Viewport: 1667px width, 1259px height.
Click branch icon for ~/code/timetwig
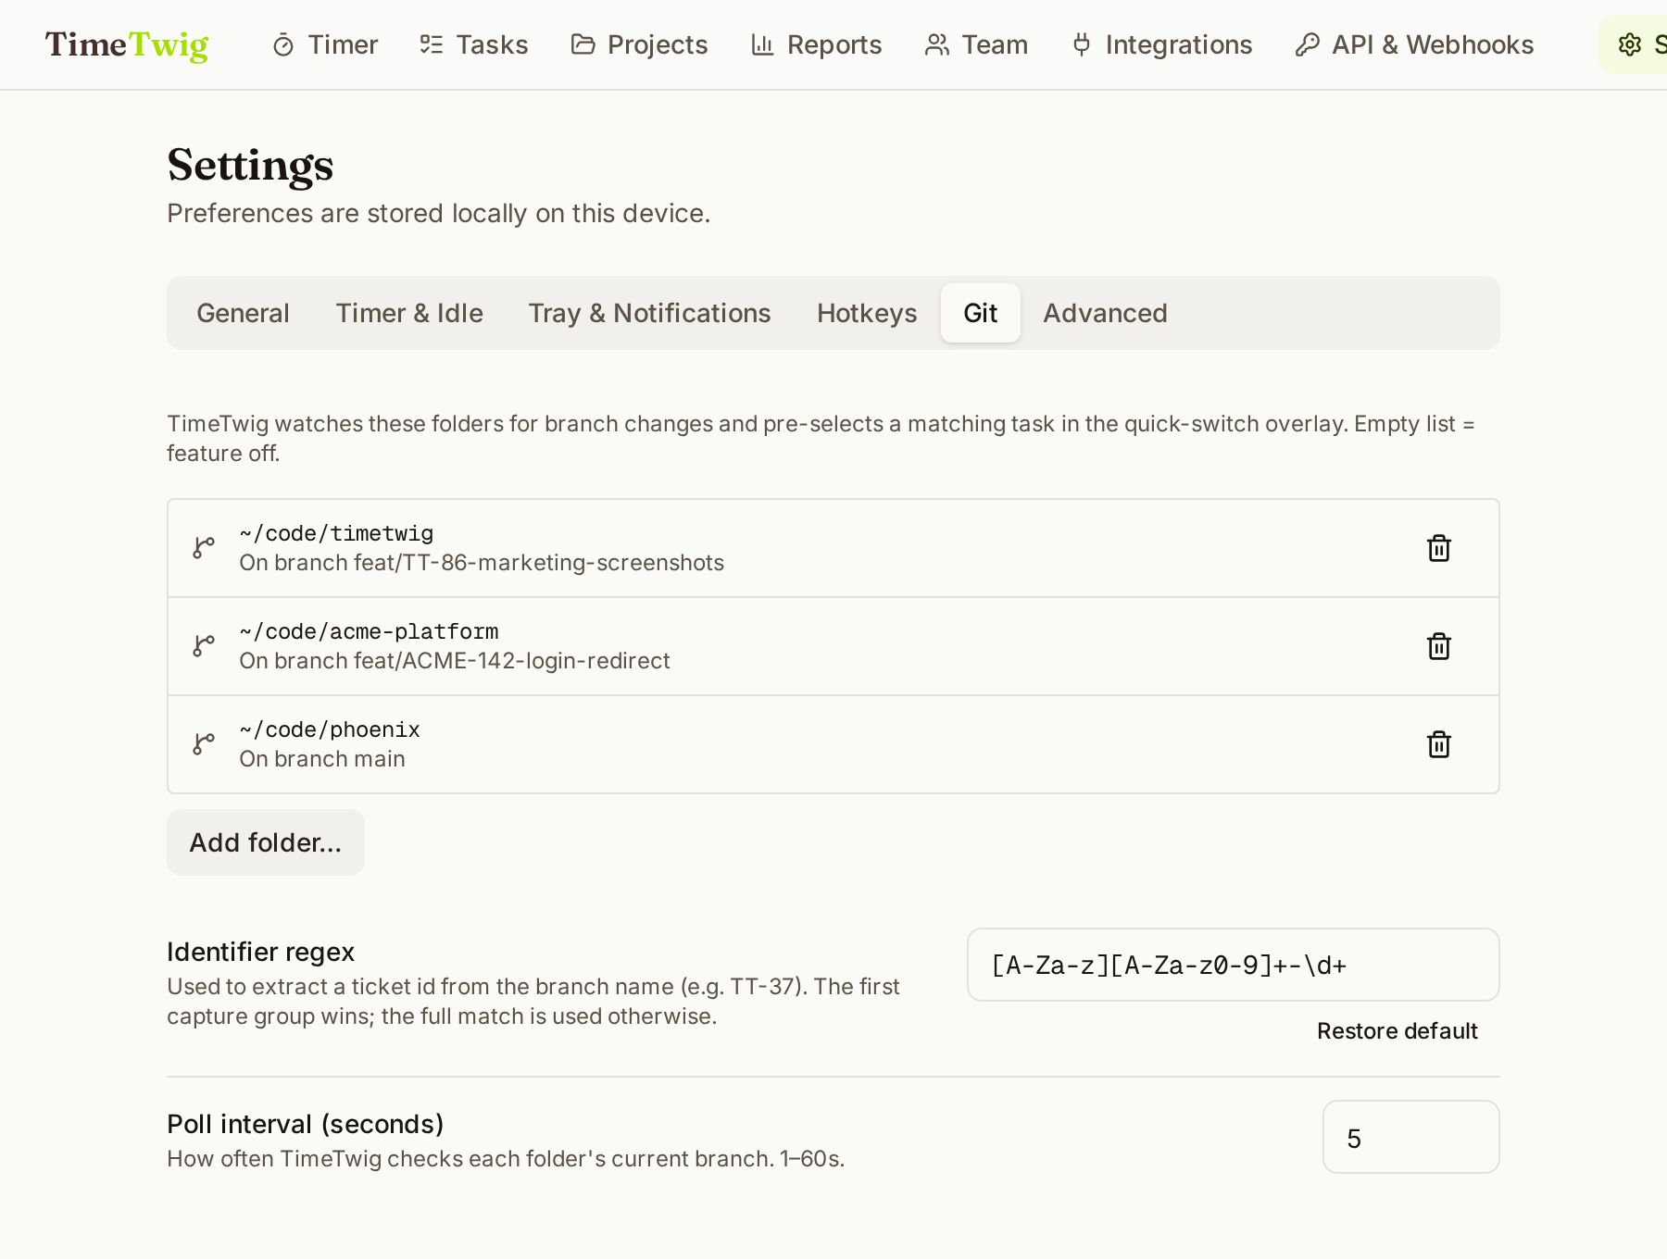[204, 548]
